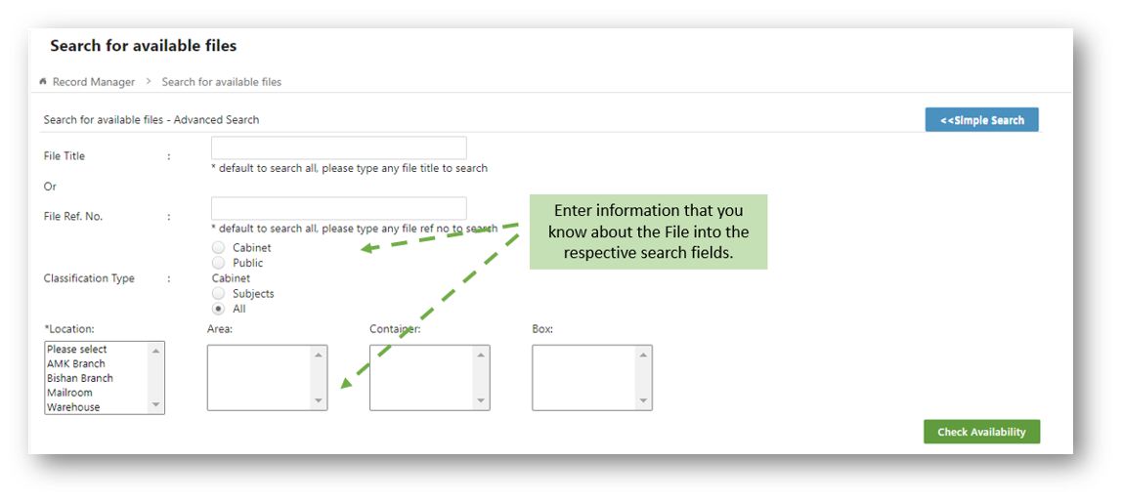Select the Cabinet classification radio button
This screenshot has height=503, width=1122.
coord(219,247)
